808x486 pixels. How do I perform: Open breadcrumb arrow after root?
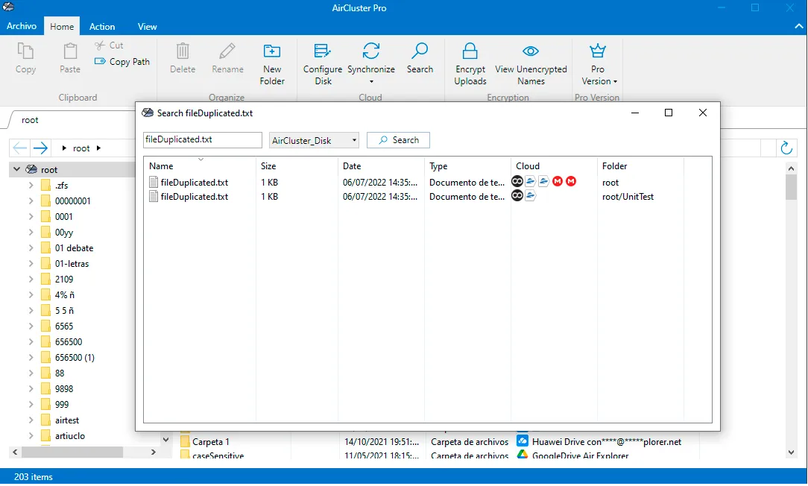pyautogui.click(x=98, y=148)
